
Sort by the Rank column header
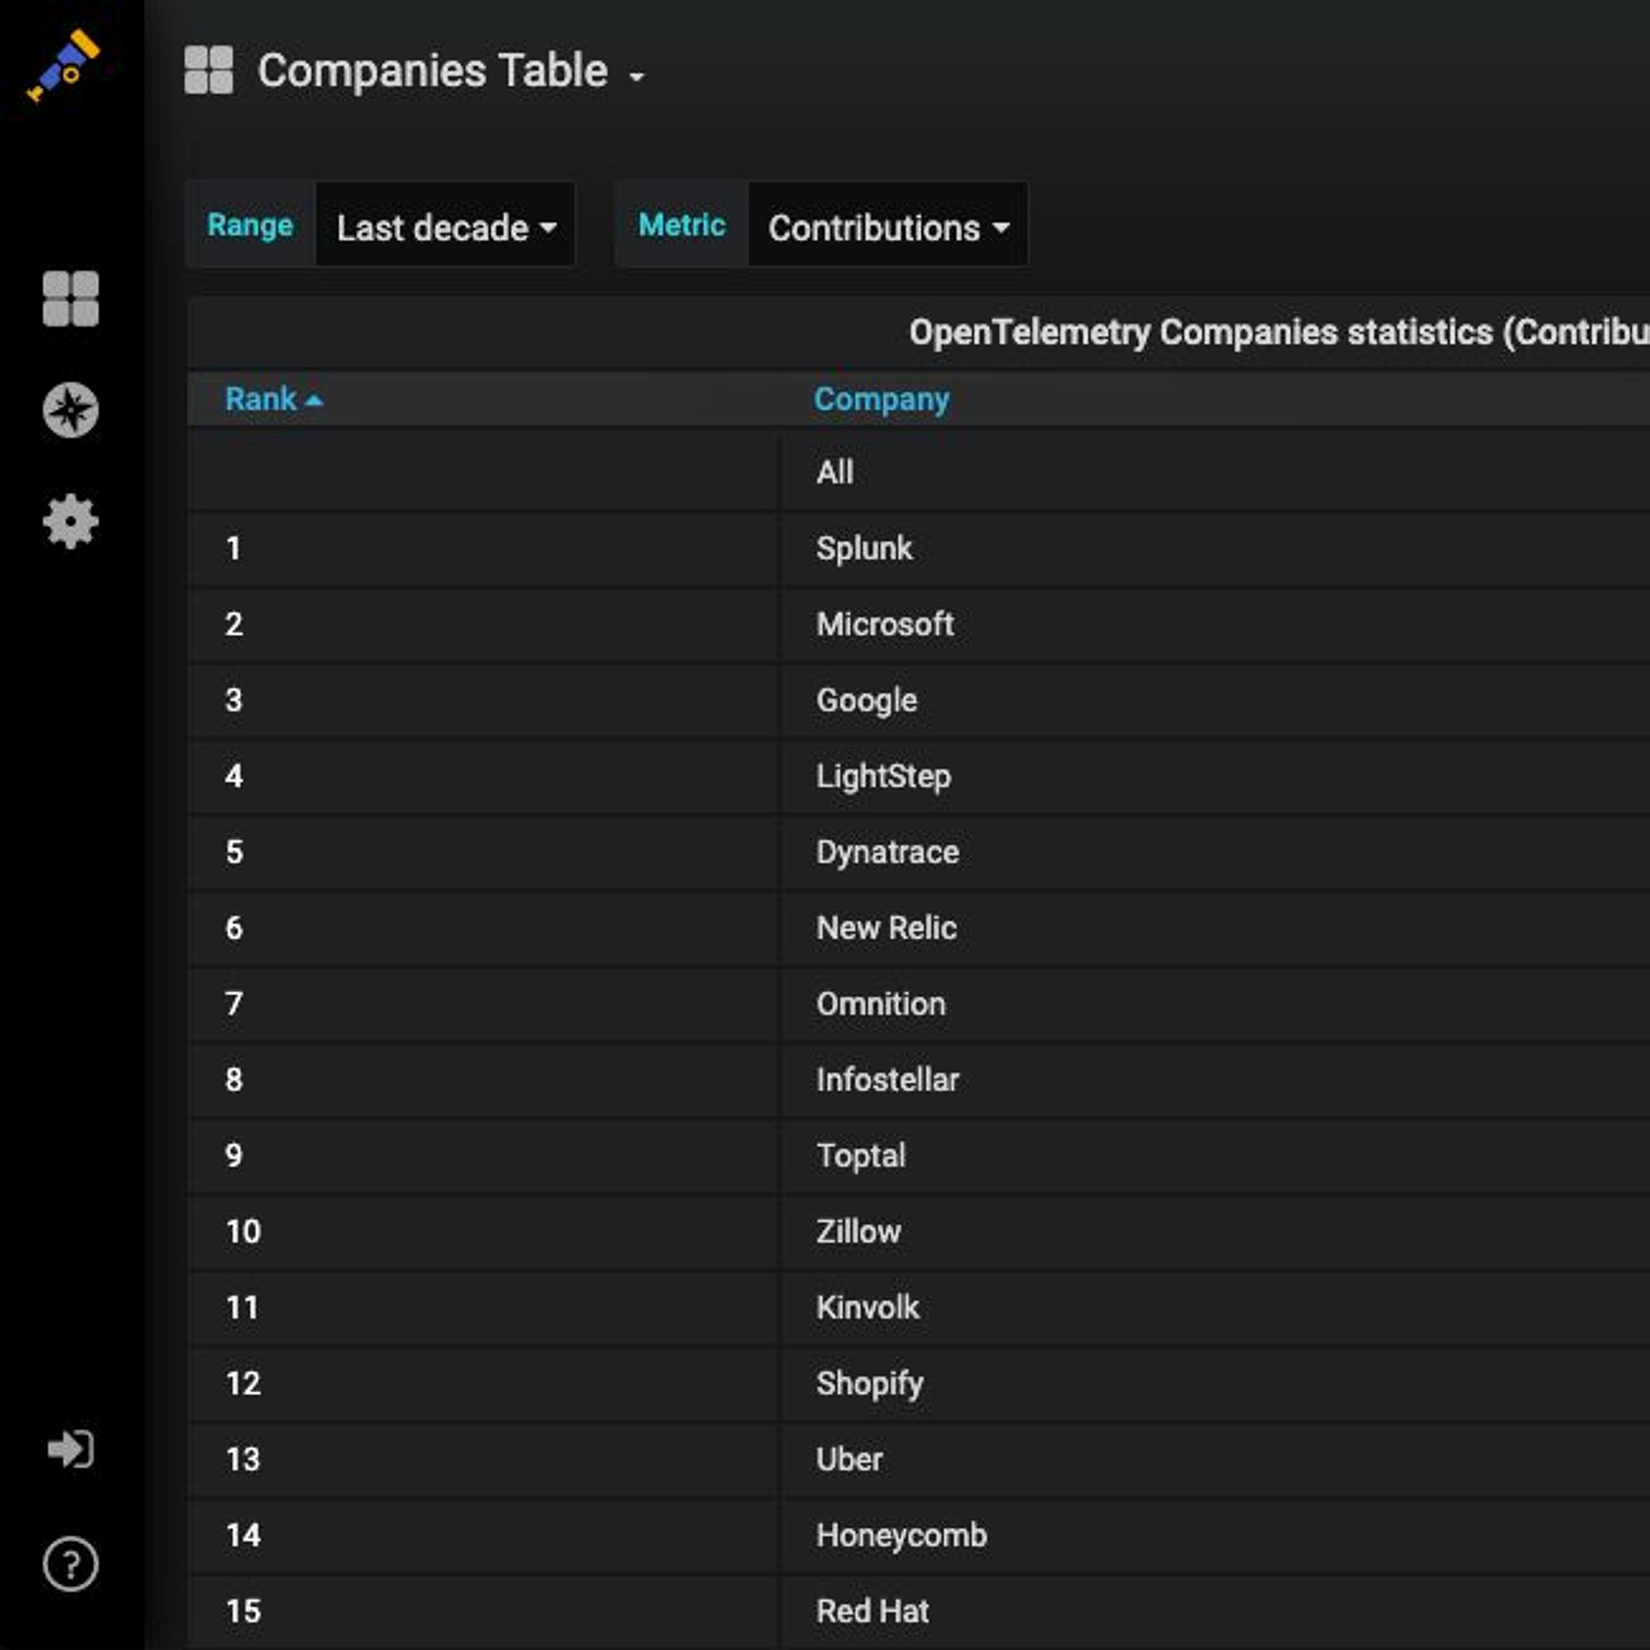(273, 399)
